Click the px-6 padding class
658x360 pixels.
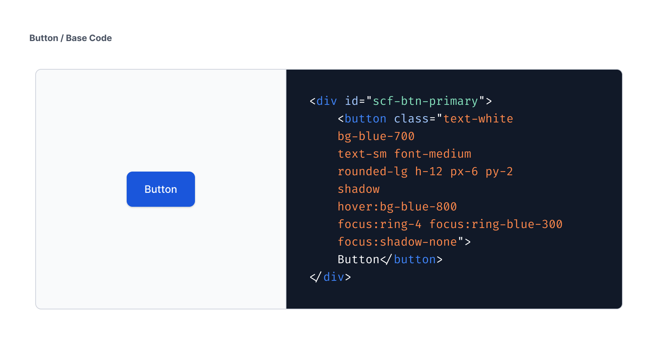point(464,172)
